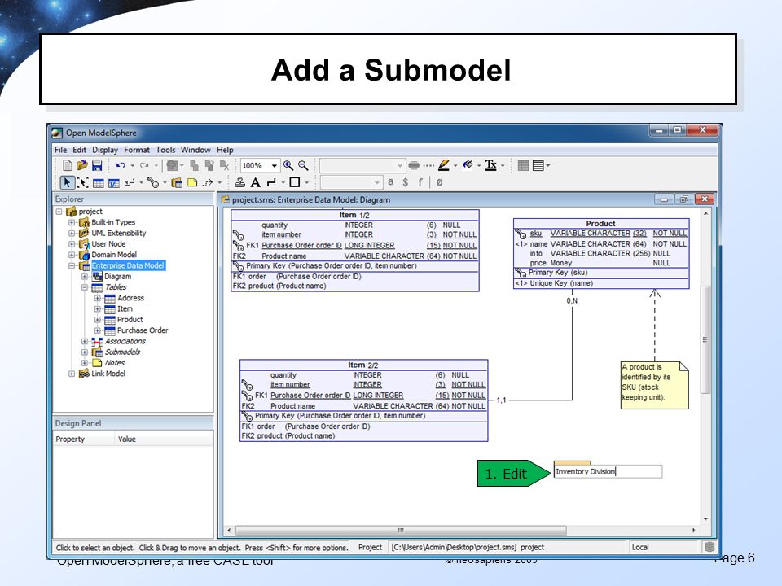Expand the Built-in Types node
This screenshot has height=586, width=782.
[x=72, y=222]
